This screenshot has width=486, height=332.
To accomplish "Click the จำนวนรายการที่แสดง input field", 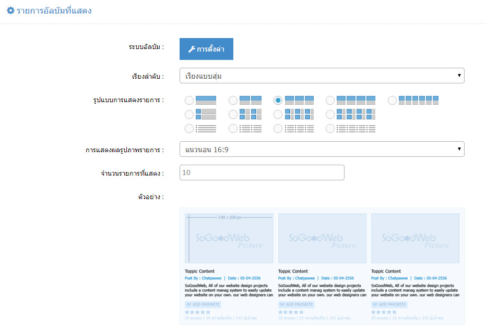I will click(x=262, y=173).
